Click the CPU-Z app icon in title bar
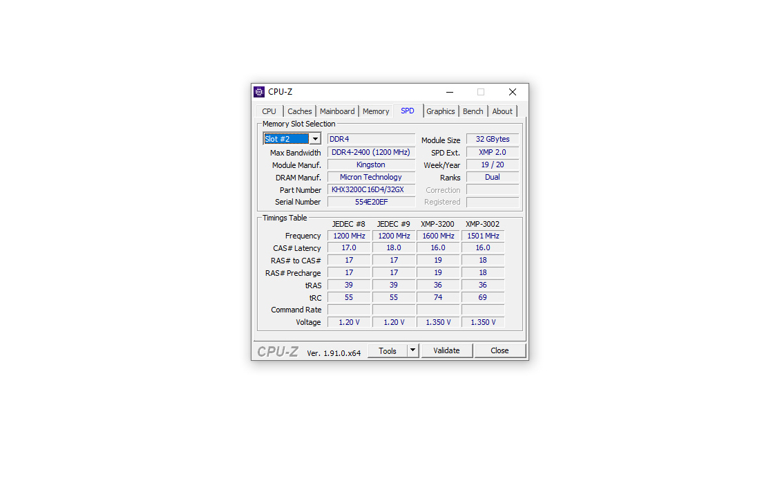Image resolution: width=780 pixels, height=488 pixels. (x=259, y=92)
